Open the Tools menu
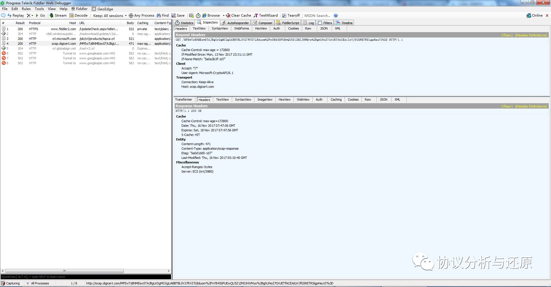Viewport: 551px width, 287px height. click(39, 9)
